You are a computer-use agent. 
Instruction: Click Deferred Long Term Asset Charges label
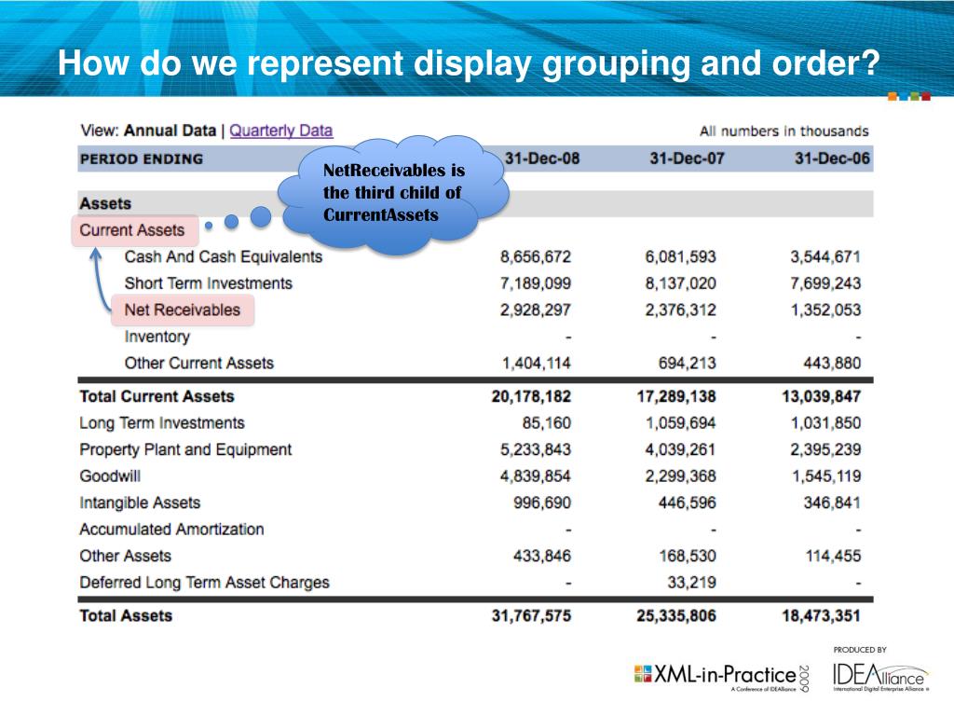pos(204,583)
